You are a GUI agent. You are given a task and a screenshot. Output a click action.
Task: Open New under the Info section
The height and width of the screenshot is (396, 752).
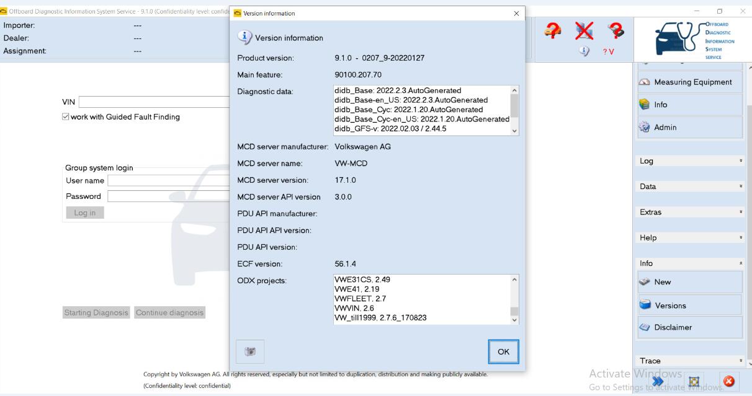(690, 282)
